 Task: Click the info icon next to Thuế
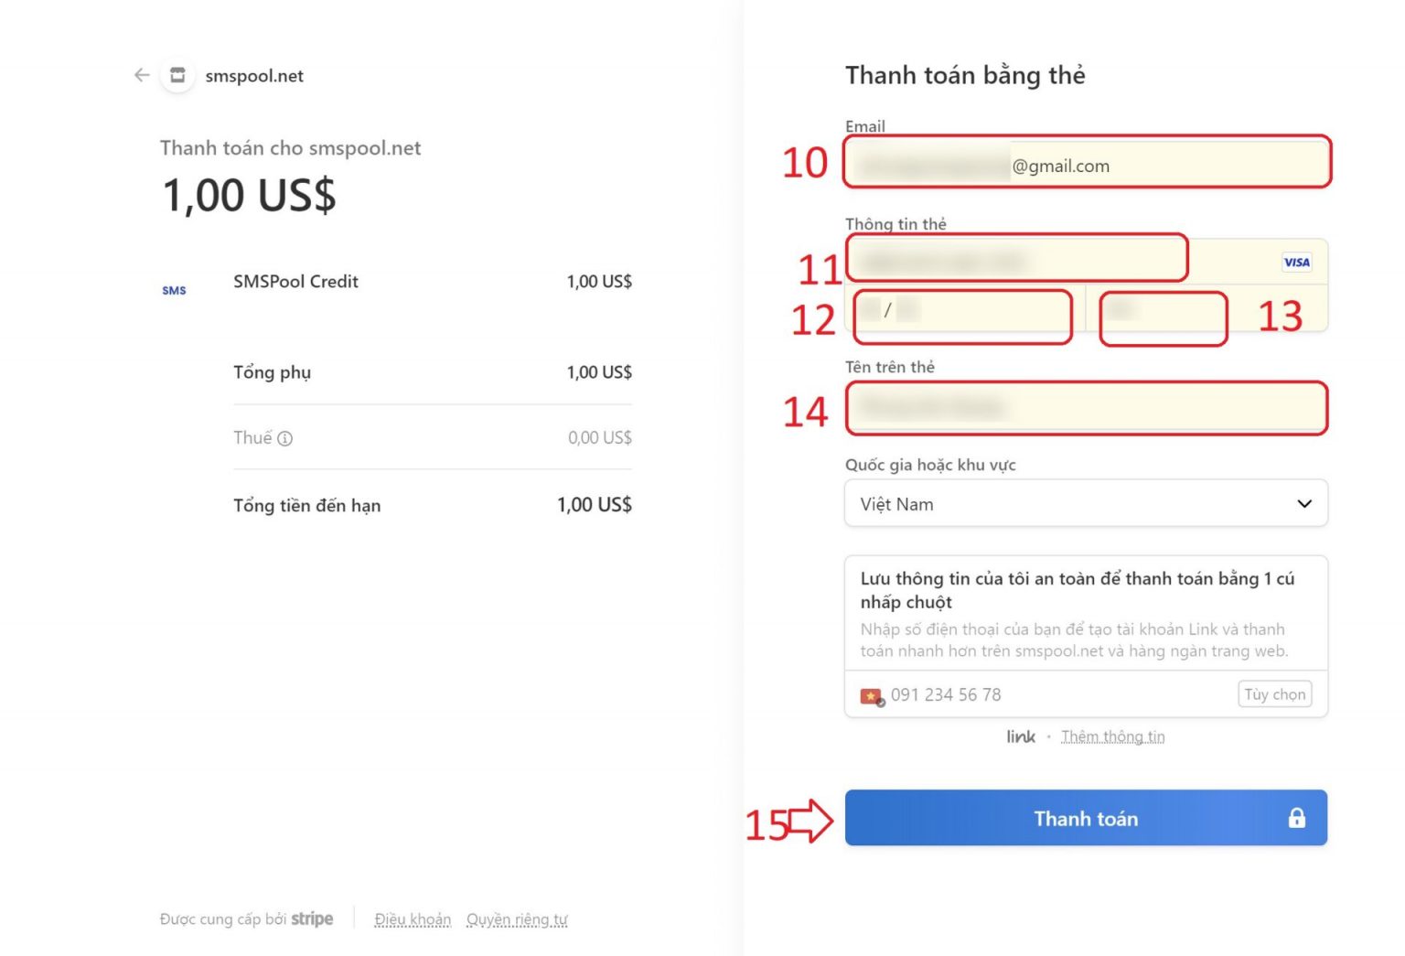[x=285, y=439]
